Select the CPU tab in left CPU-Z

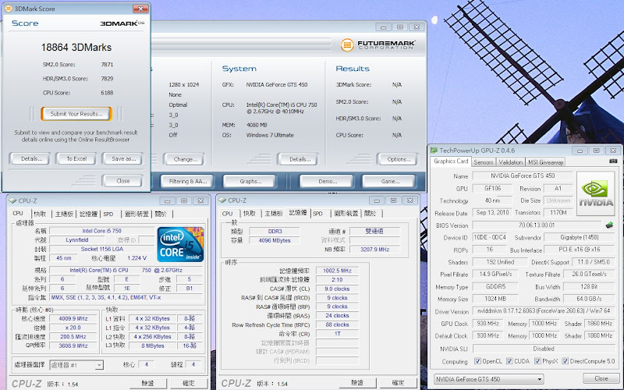point(18,213)
